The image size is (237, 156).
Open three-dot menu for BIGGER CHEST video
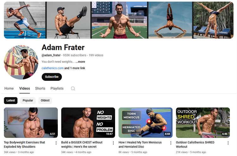point(113,143)
